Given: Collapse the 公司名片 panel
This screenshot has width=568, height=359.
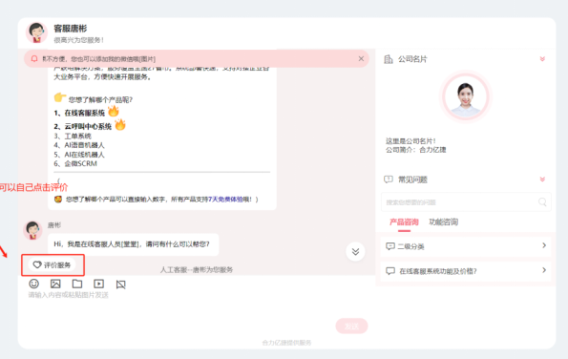Looking at the screenshot, I should tap(542, 58).
